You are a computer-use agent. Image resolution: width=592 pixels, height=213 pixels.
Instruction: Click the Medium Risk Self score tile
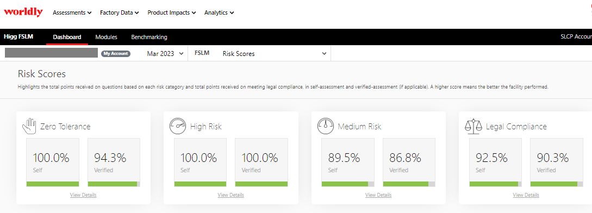point(348,162)
